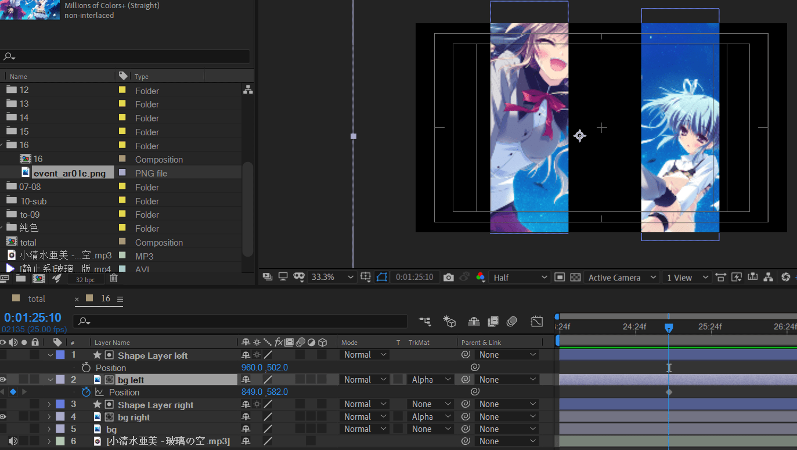Expand the bg right layer

pos(49,417)
